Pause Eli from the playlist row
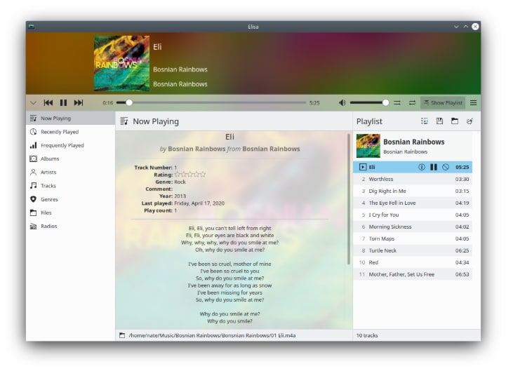Screen dimensions: 506x371 tap(434, 167)
